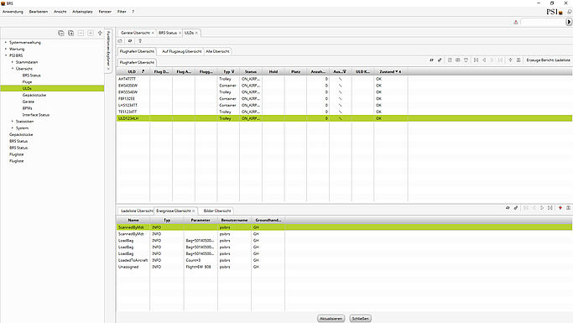Select the BPMs tree item

[28, 108]
